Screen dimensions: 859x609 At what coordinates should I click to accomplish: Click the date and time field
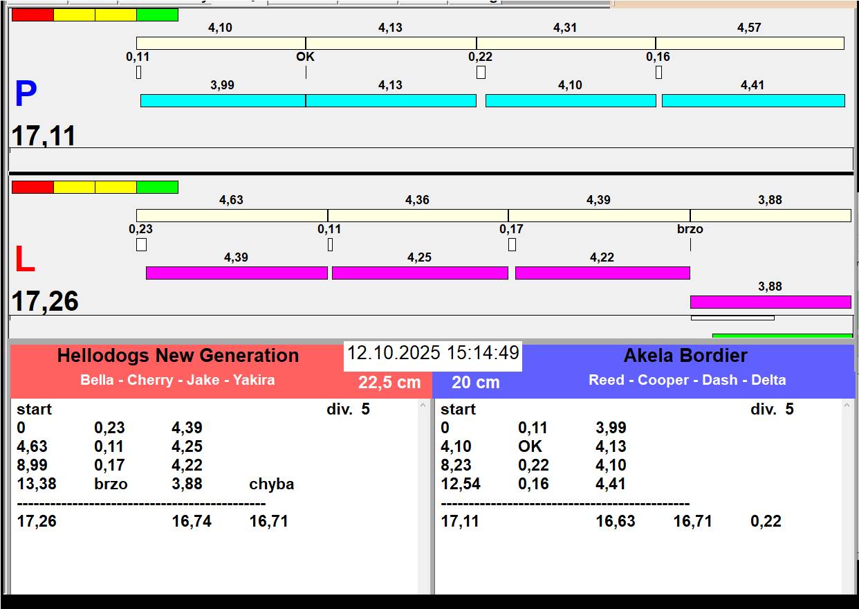point(433,353)
